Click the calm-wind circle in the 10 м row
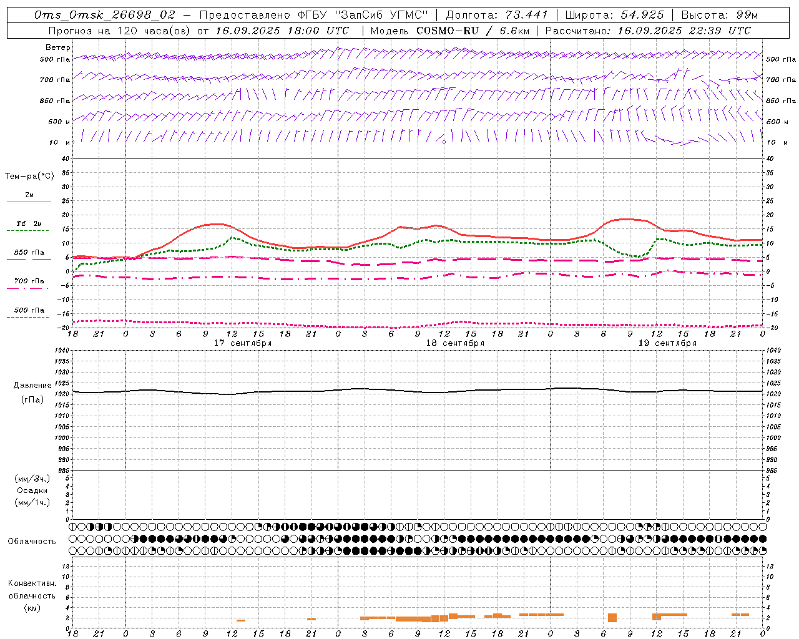This screenshot has height=639, width=799. click(x=444, y=142)
